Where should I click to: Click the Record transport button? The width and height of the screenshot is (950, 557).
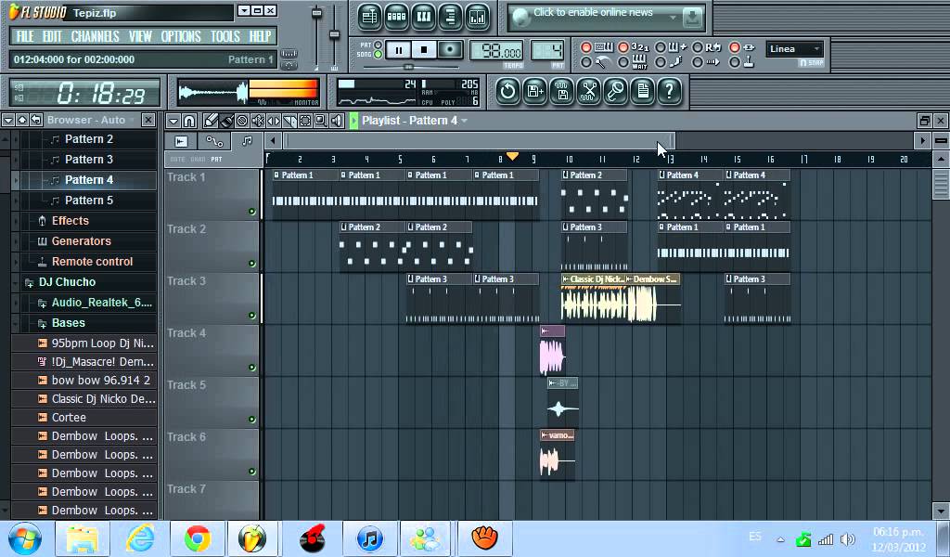point(450,50)
